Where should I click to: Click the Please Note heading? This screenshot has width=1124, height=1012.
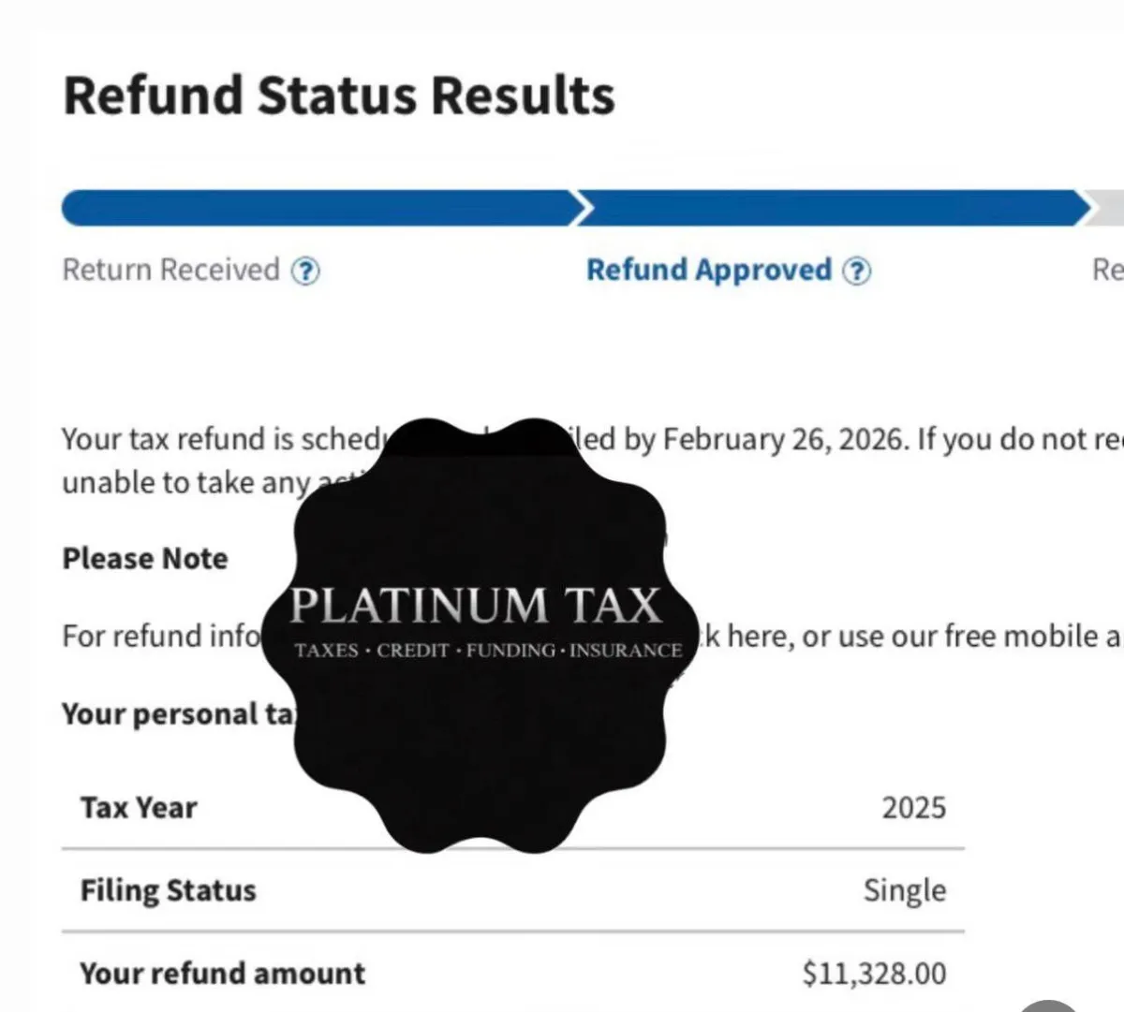[145, 559]
